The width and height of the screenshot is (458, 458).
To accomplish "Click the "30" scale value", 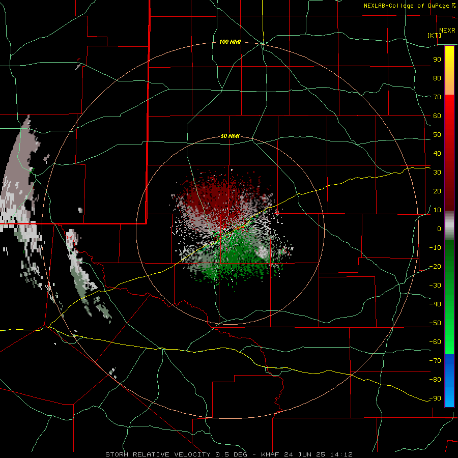I will (437, 173).
